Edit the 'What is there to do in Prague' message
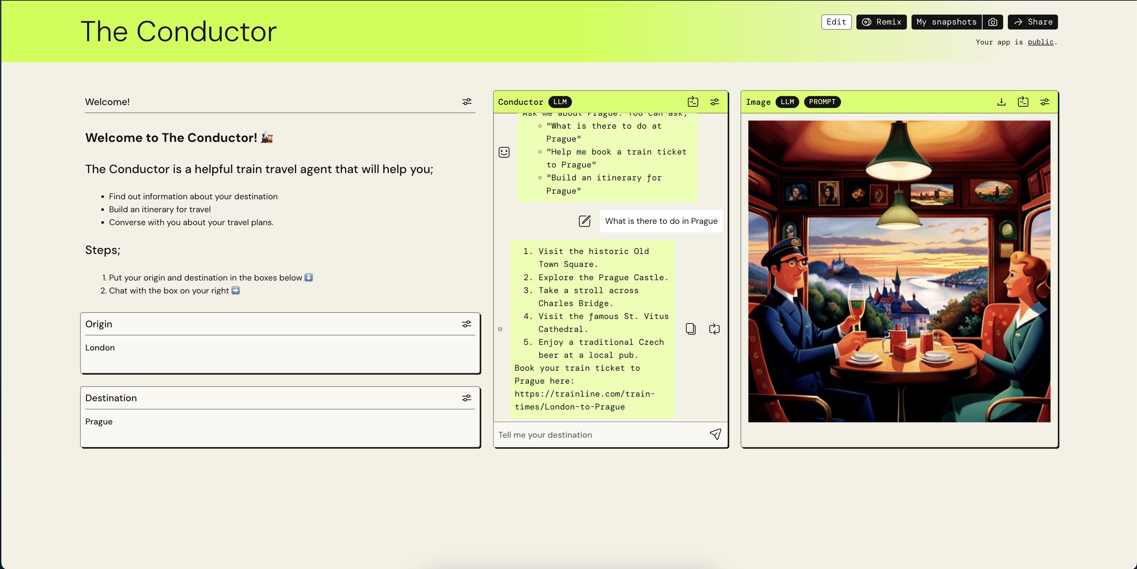Viewport: 1137px width, 569px height. (584, 221)
